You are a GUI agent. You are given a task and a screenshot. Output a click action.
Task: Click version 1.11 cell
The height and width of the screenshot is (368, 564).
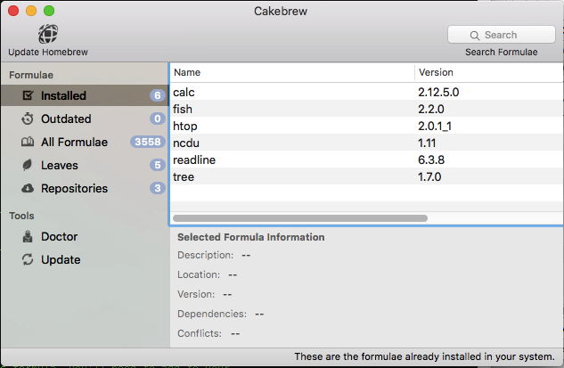click(x=427, y=143)
